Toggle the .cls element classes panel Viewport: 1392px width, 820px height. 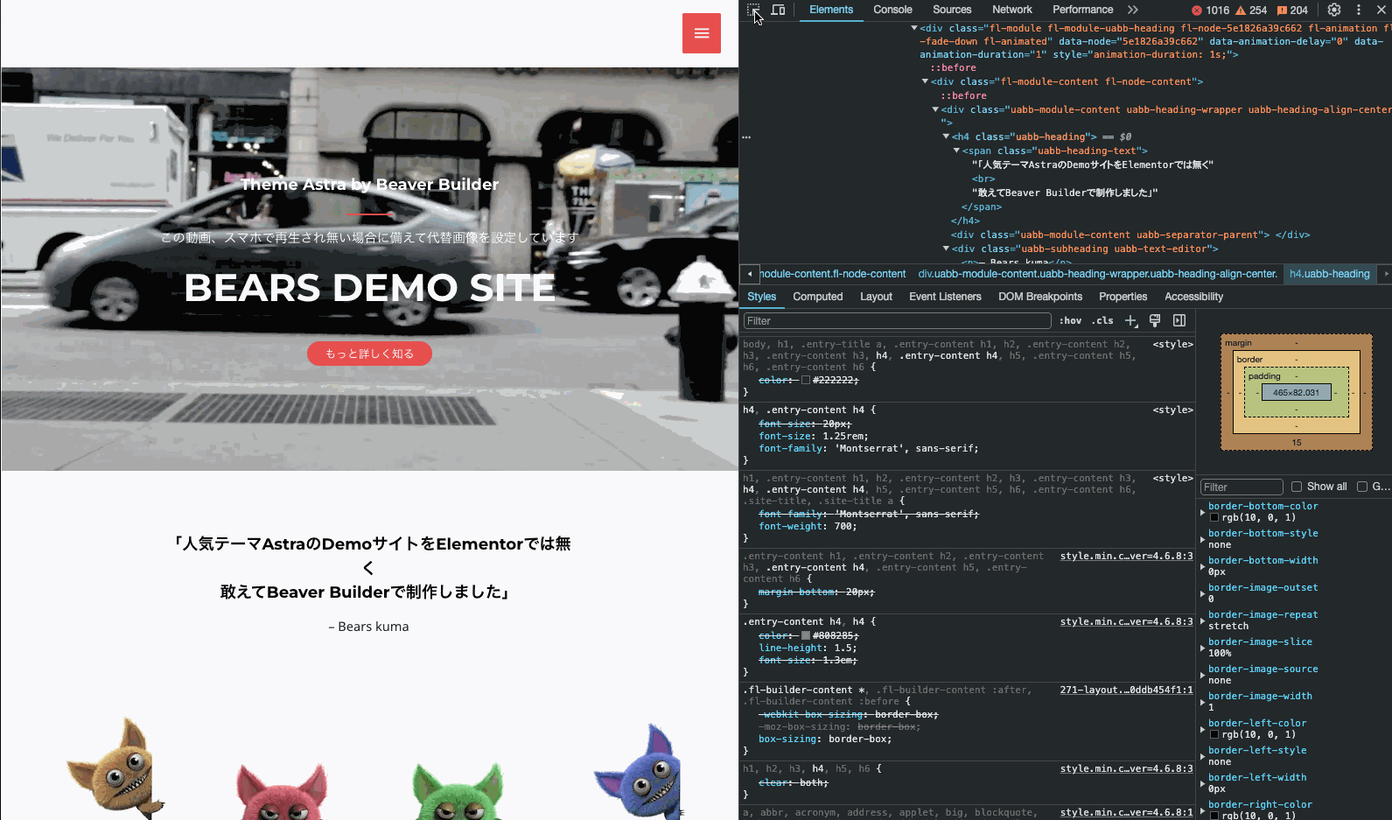click(1102, 321)
